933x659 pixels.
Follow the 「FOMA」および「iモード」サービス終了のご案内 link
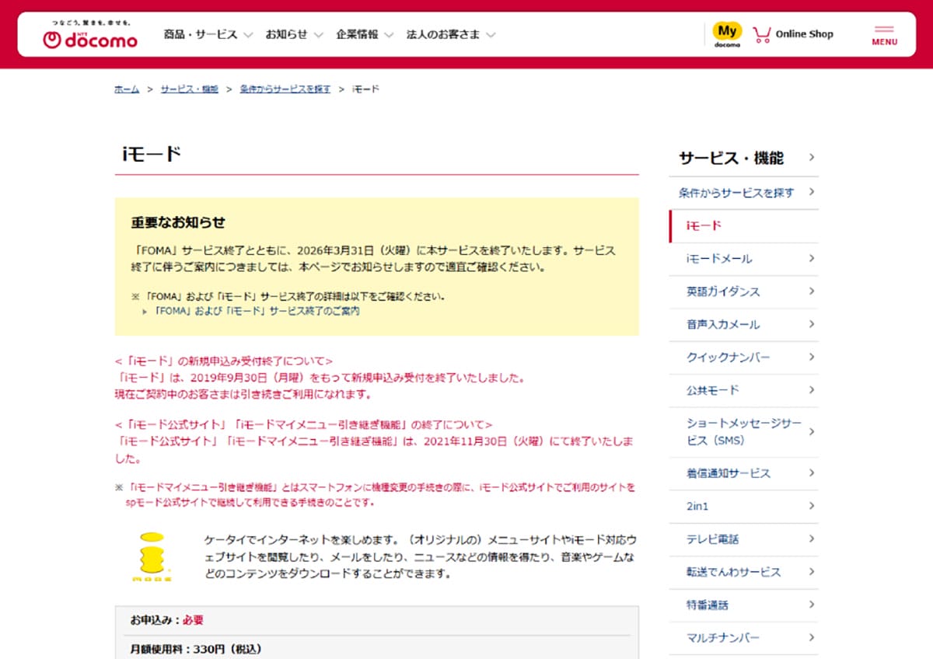click(257, 310)
